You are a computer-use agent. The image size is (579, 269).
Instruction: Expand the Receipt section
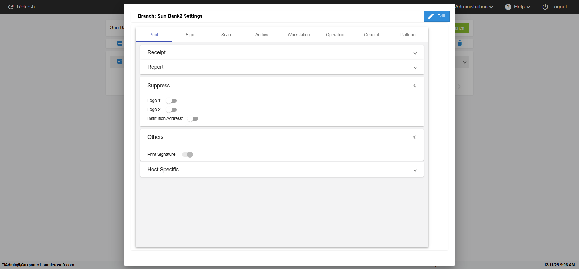pos(415,53)
